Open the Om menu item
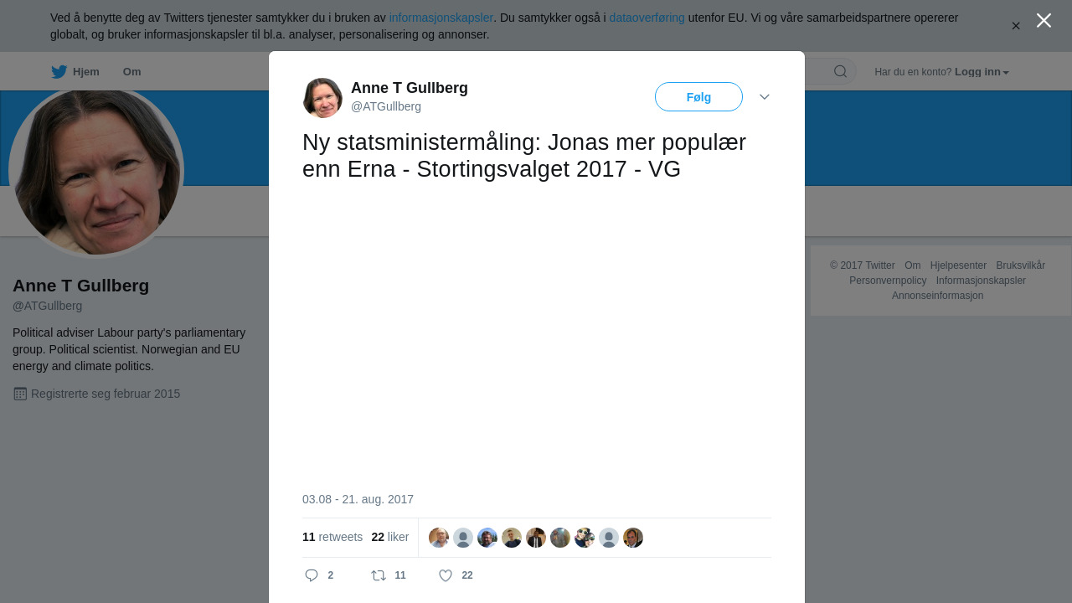 (131, 72)
